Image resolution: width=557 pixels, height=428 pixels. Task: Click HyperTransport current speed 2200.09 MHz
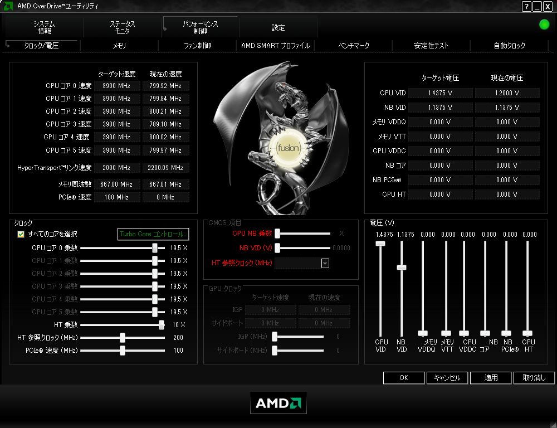coord(165,167)
